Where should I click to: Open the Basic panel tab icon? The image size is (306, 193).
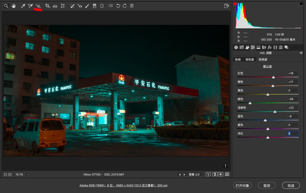(236, 47)
